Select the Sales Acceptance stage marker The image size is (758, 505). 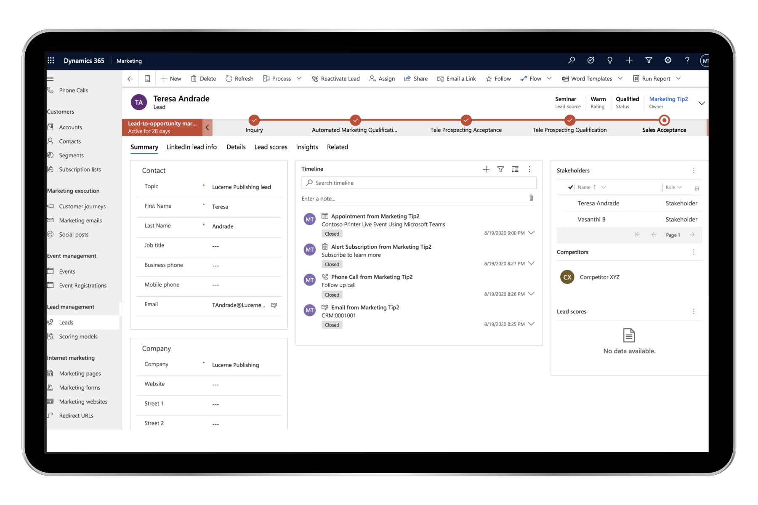pos(664,120)
